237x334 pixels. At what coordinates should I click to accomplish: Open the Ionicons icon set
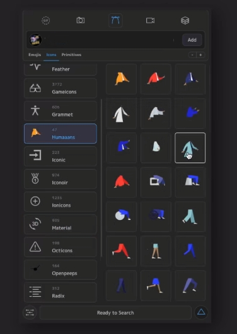click(61, 202)
